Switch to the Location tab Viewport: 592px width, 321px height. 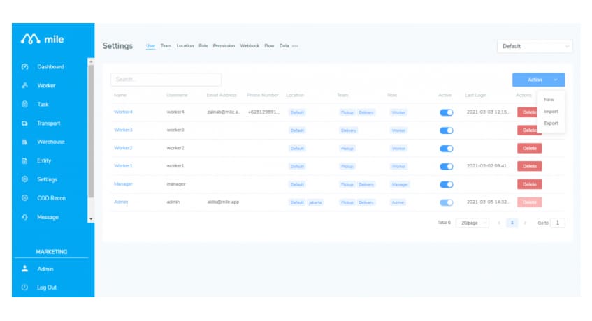185,46
